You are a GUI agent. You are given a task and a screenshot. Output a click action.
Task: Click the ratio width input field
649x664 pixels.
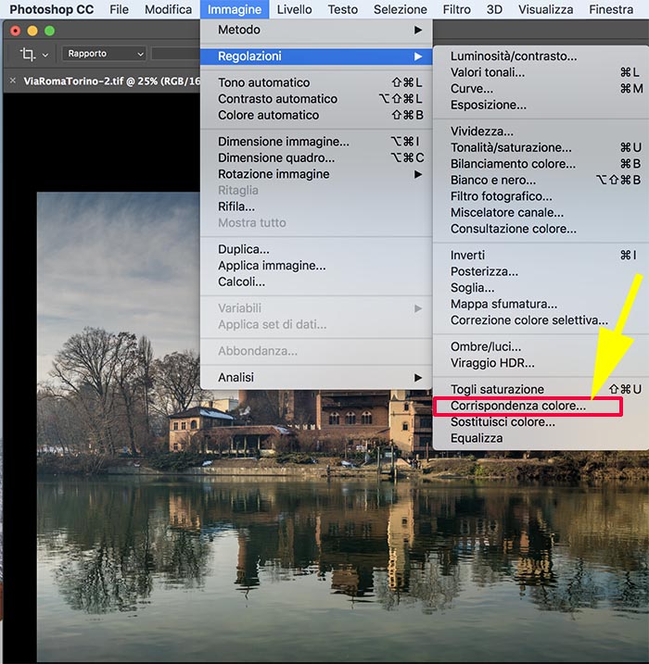click(176, 54)
